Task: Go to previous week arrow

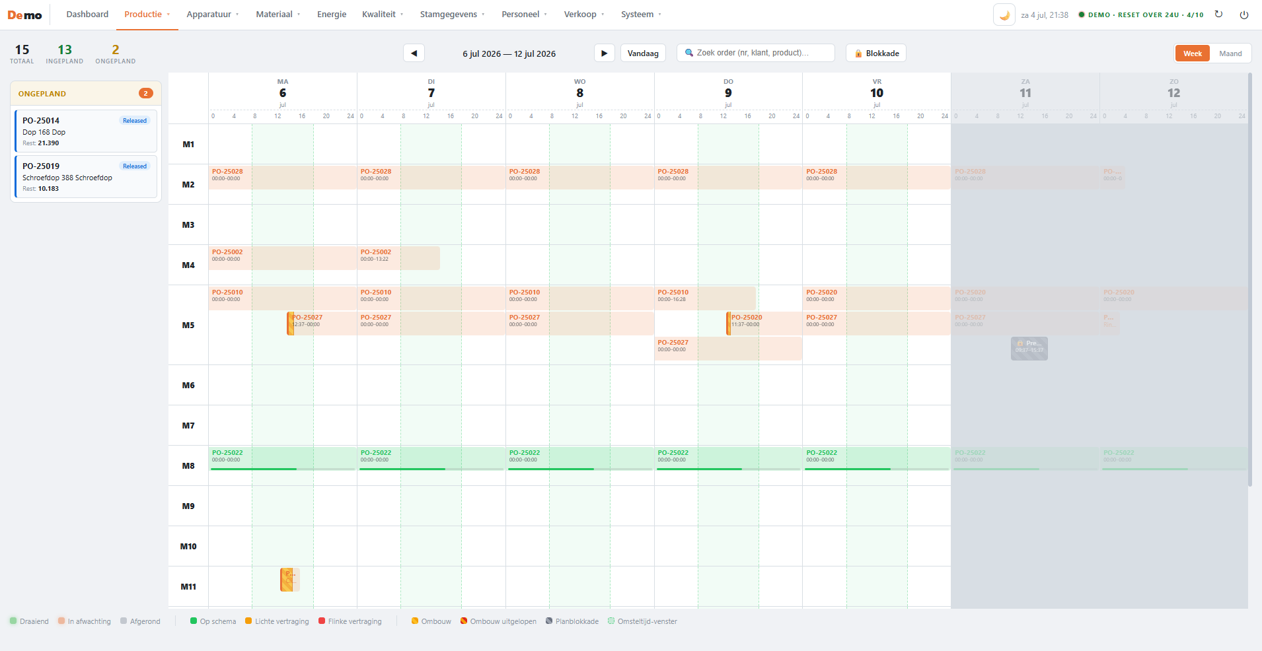Action: (x=414, y=53)
